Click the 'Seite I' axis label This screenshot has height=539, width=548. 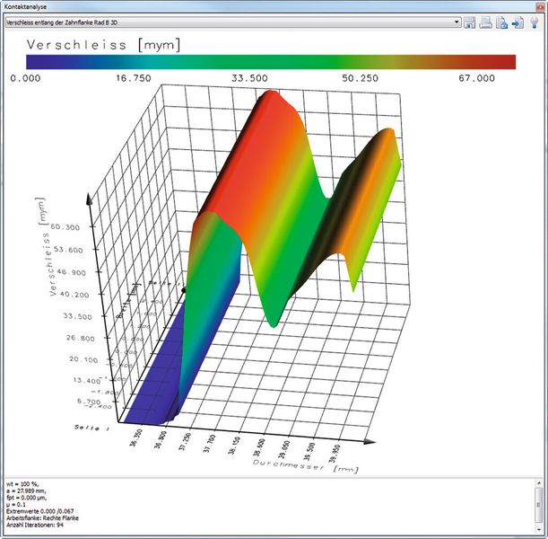tap(91, 428)
